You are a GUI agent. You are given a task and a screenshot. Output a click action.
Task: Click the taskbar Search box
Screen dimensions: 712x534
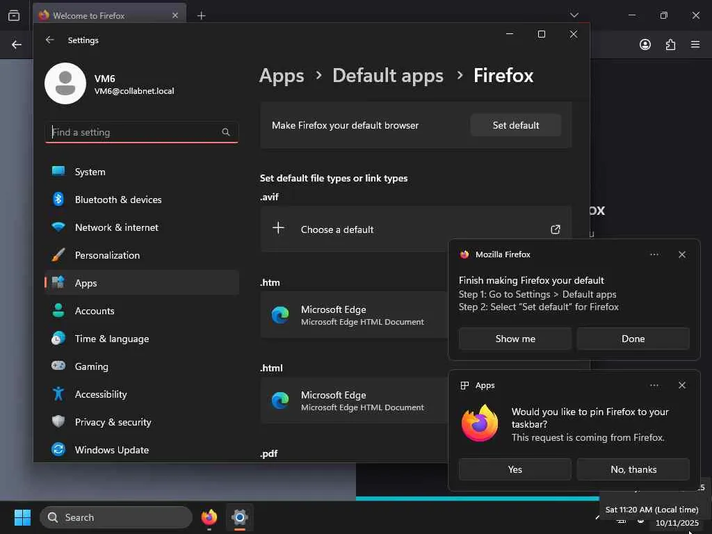[116, 517]
